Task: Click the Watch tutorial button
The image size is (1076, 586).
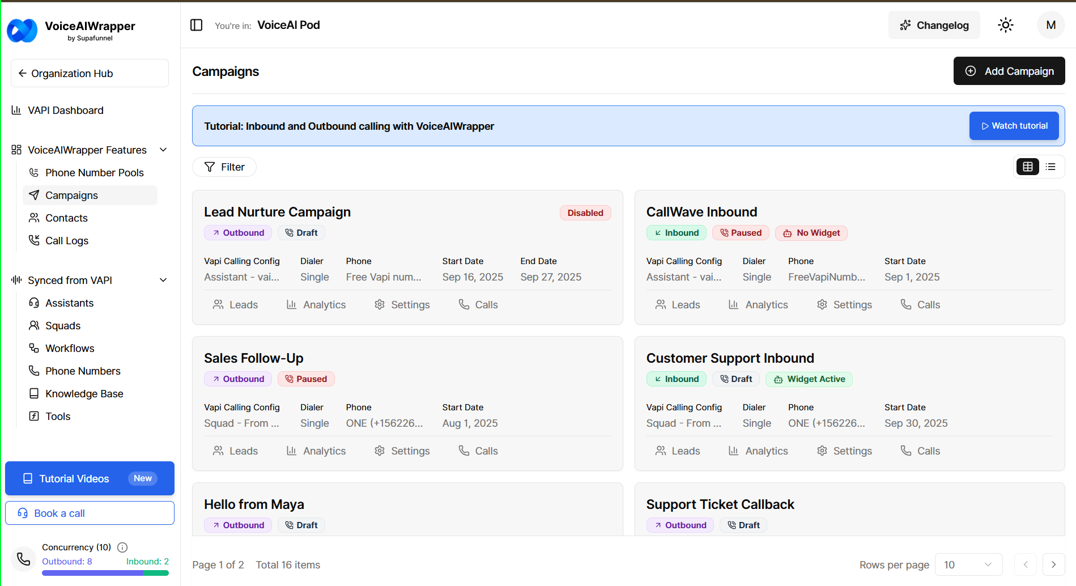Action: coord(1014,126)
